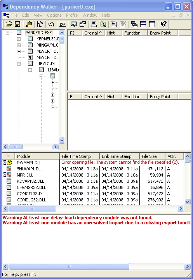This screenshot has width=193, height=279.
Task: Open the Help menu
Action: click(106, 15)
